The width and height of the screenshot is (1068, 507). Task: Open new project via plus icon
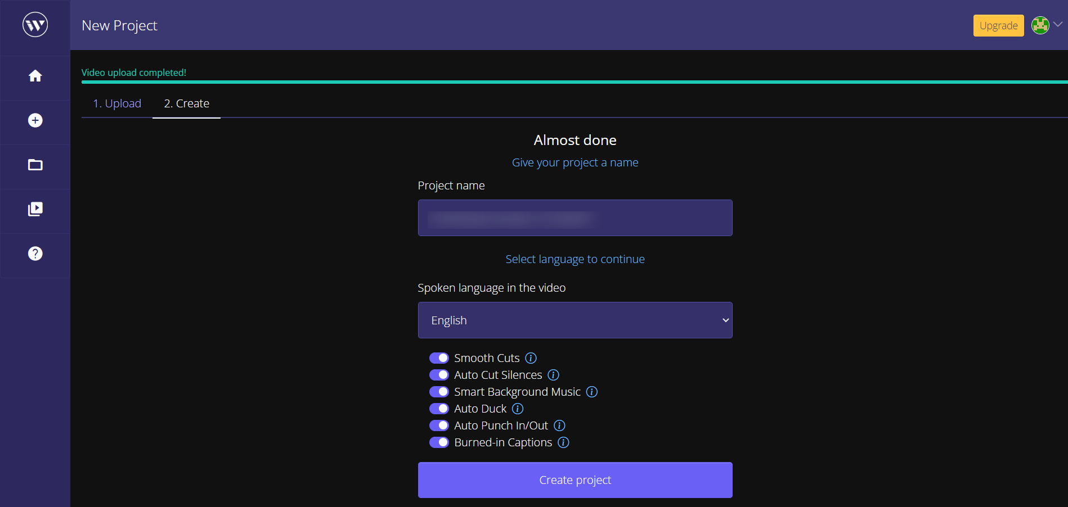click(x=35, y=121)
